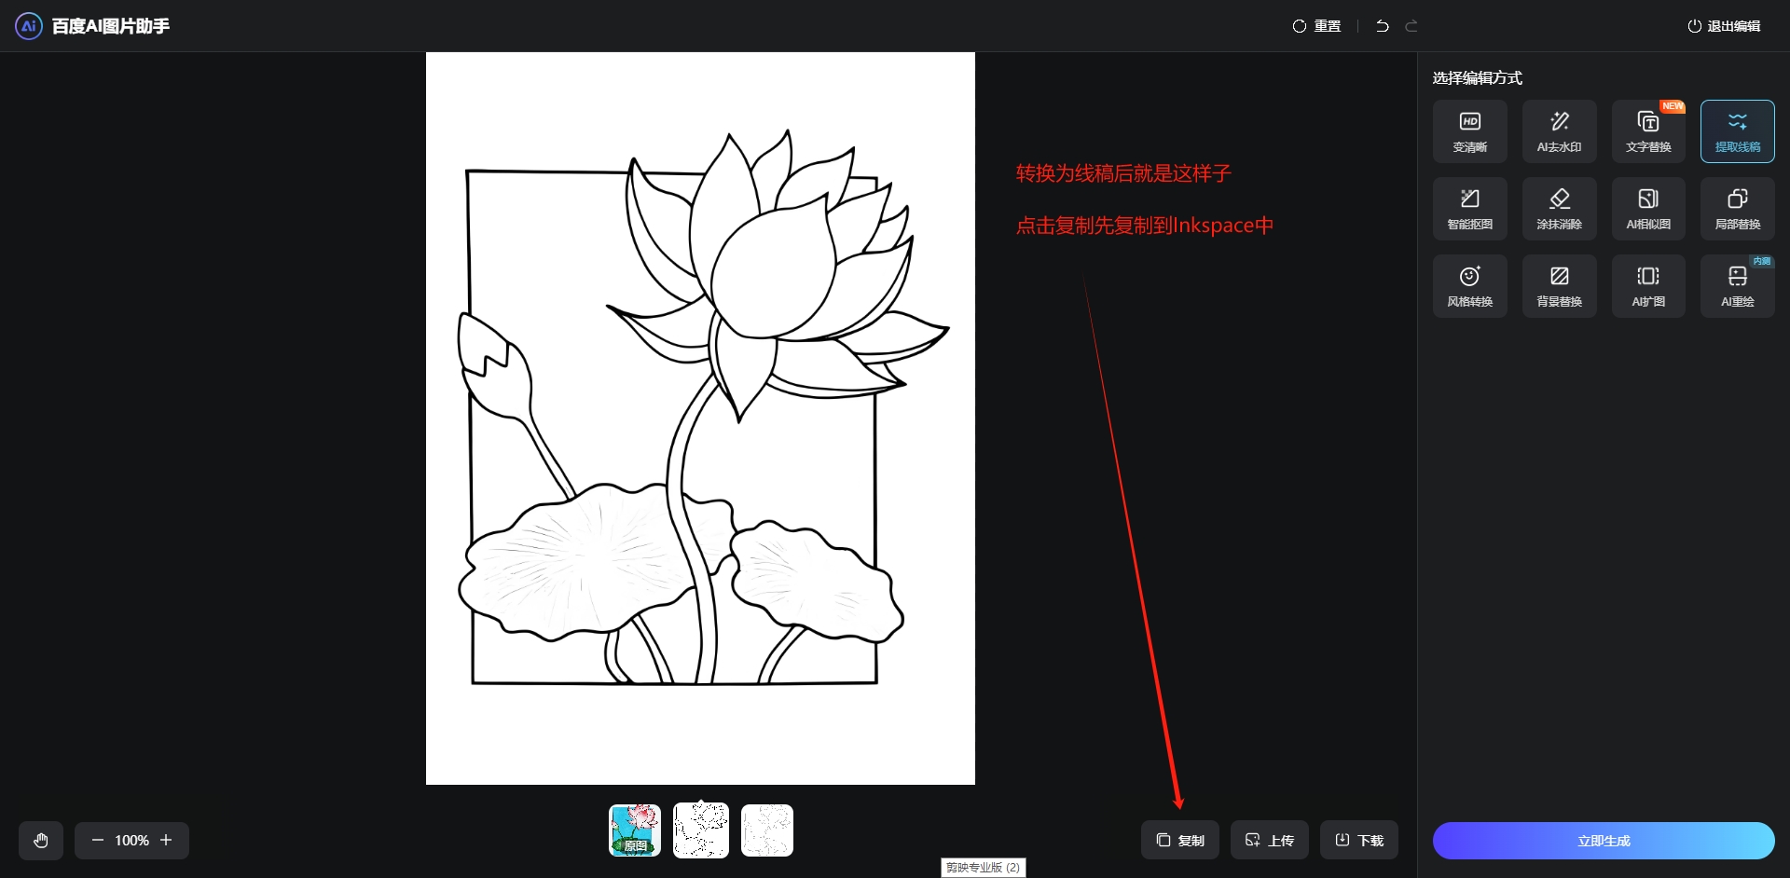Viewport: 1790px width, 878px height.
Task: Open the AI相似图 similar image tool
Action: 1647,209
